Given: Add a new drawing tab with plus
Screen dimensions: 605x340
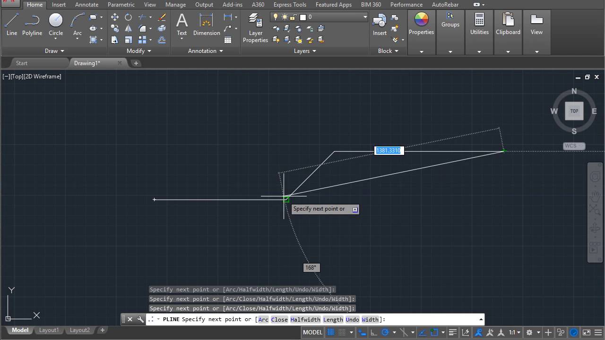Looking at the screenshot, I should tap(136, 63).
